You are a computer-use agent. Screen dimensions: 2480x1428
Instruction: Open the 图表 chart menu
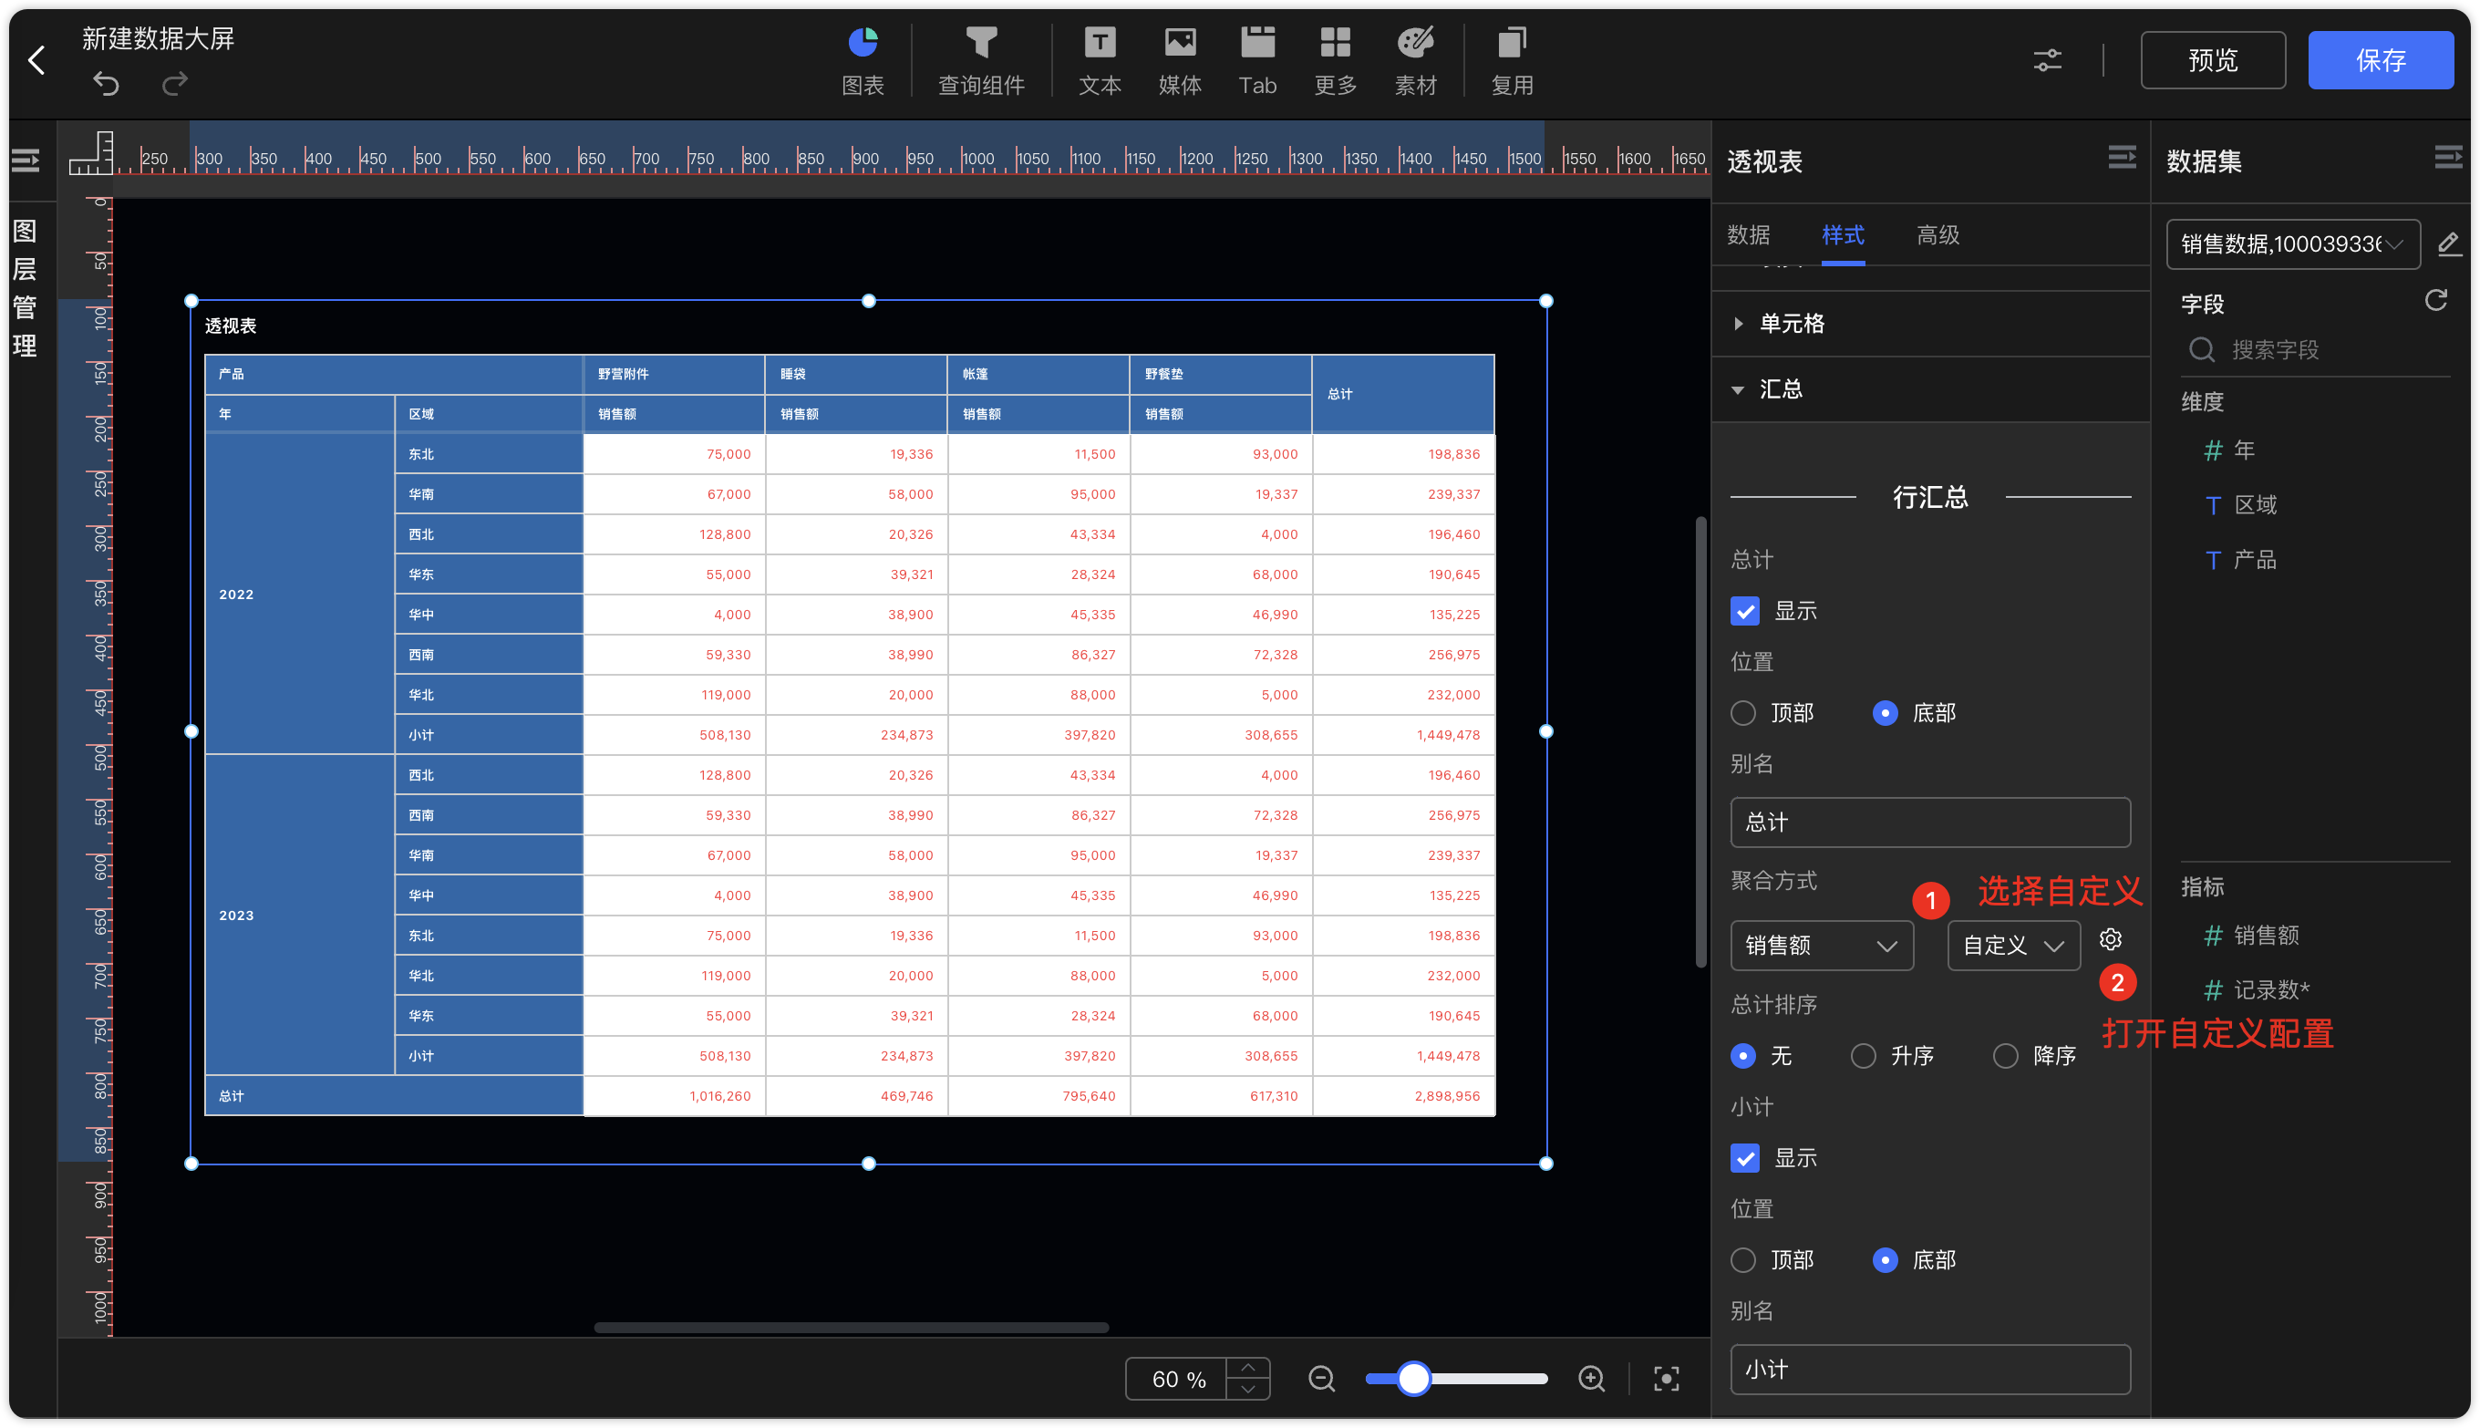coord(862,61)
